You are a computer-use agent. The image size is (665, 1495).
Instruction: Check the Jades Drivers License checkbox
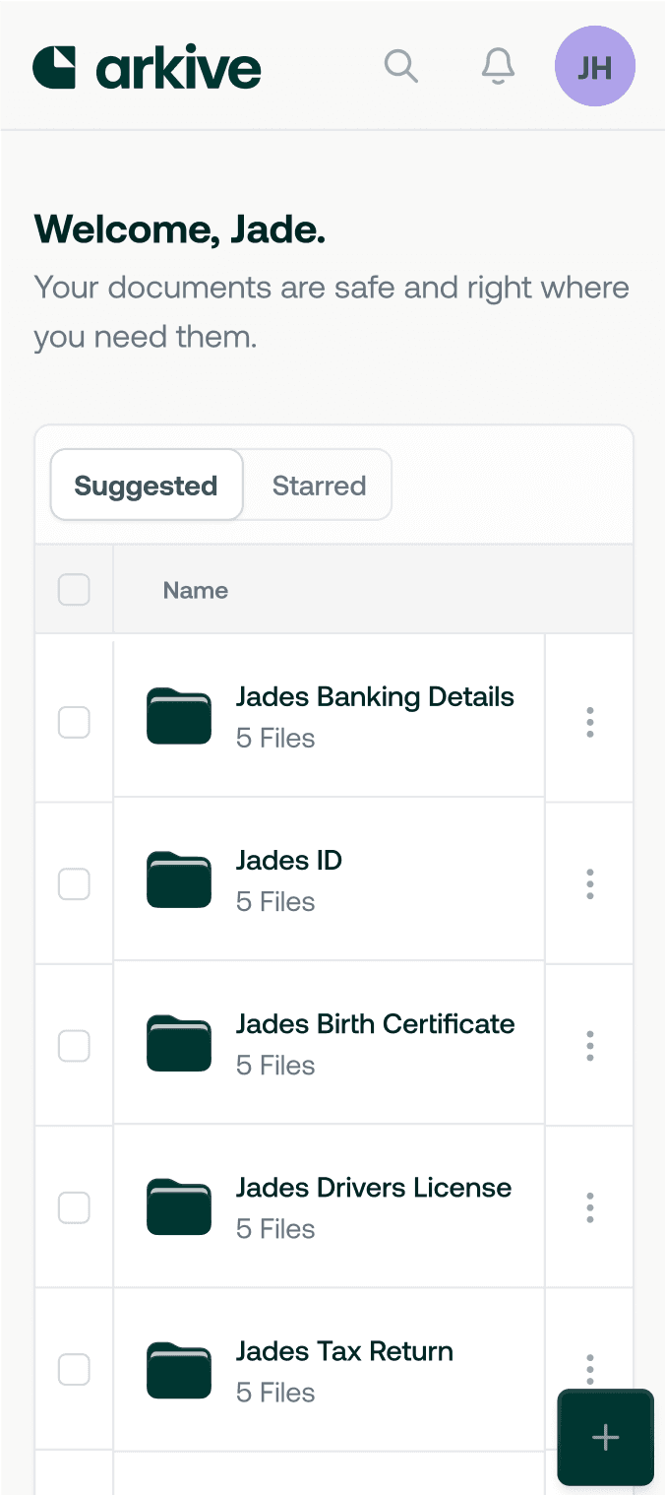coord(74,1206)
